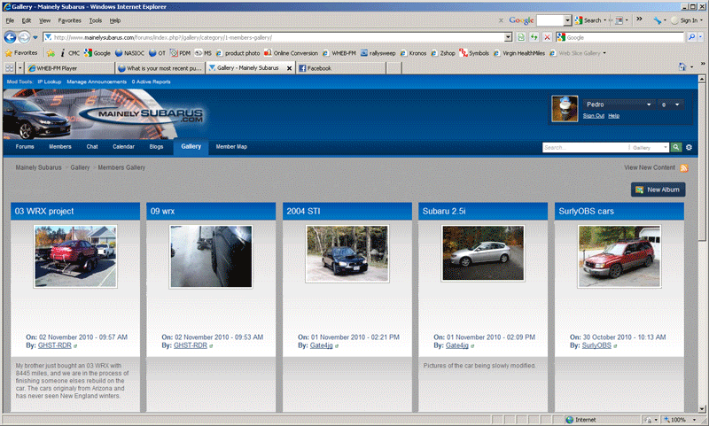Screen dimensions: 709x426
Task: Close the Google toolbar with its X
Action: (501, 20)
